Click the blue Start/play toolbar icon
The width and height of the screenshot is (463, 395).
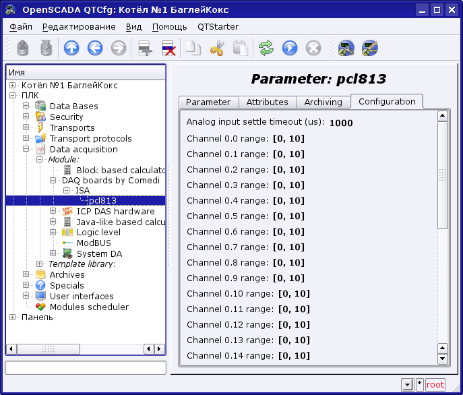click(x=290, y=48)
